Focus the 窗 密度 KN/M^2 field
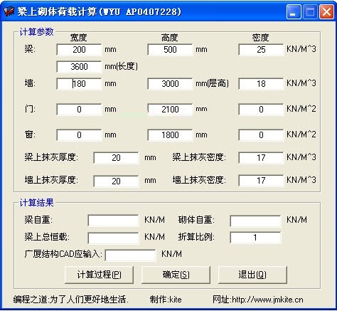 click(x=261, y=135)
